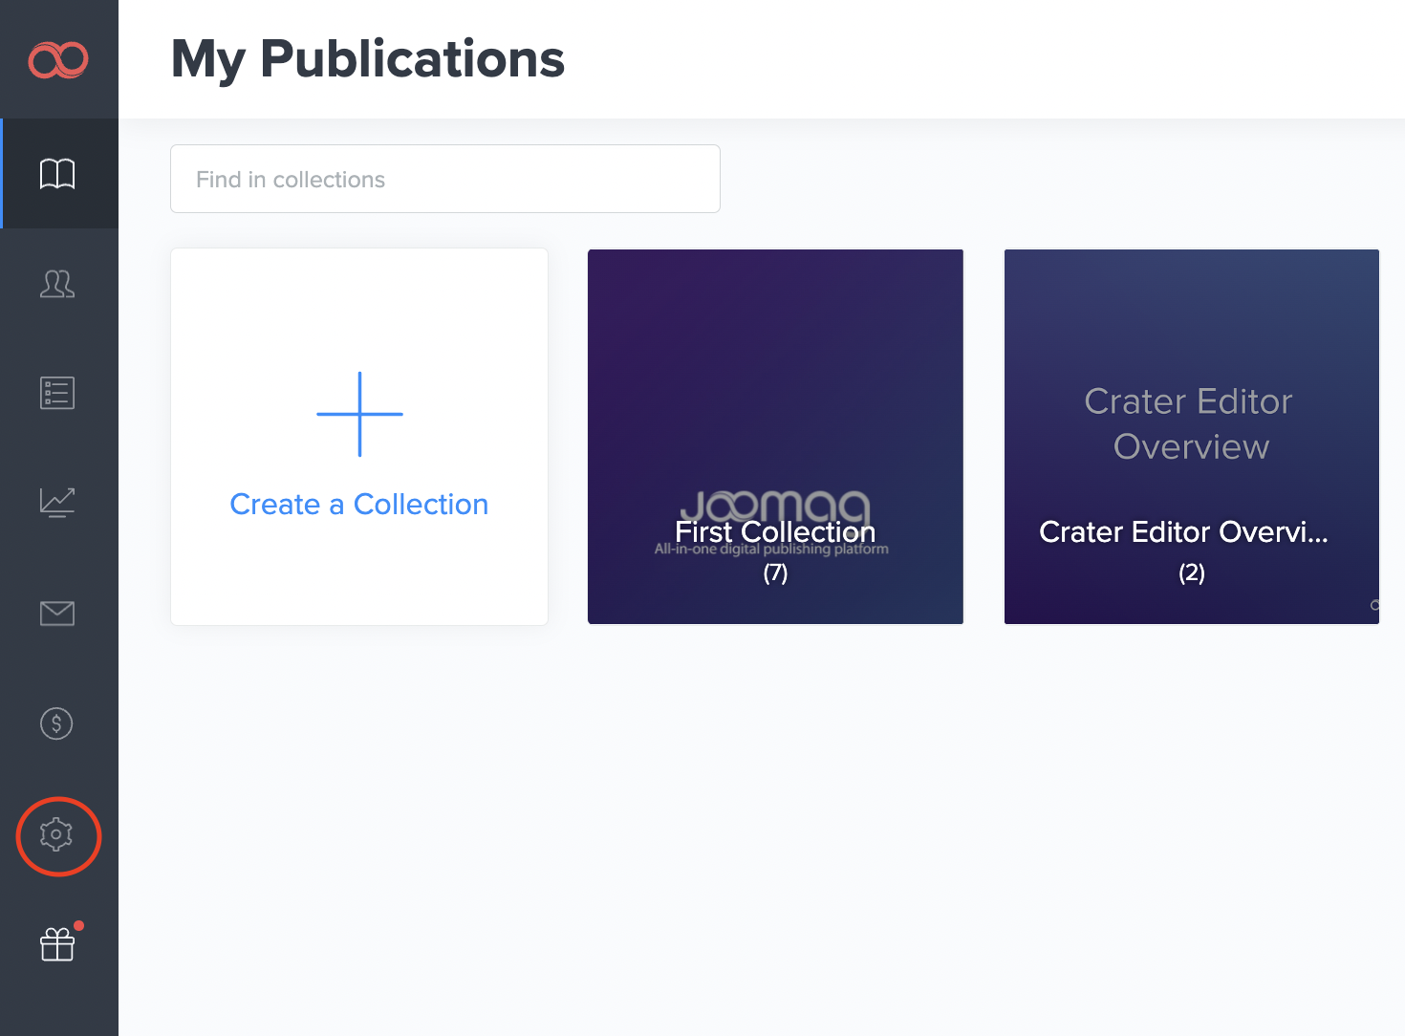Screen dimensions: 1405x1036
Task: Click the dollar sign sales icon
Action: pyautogui.click(x=57, y=723)
